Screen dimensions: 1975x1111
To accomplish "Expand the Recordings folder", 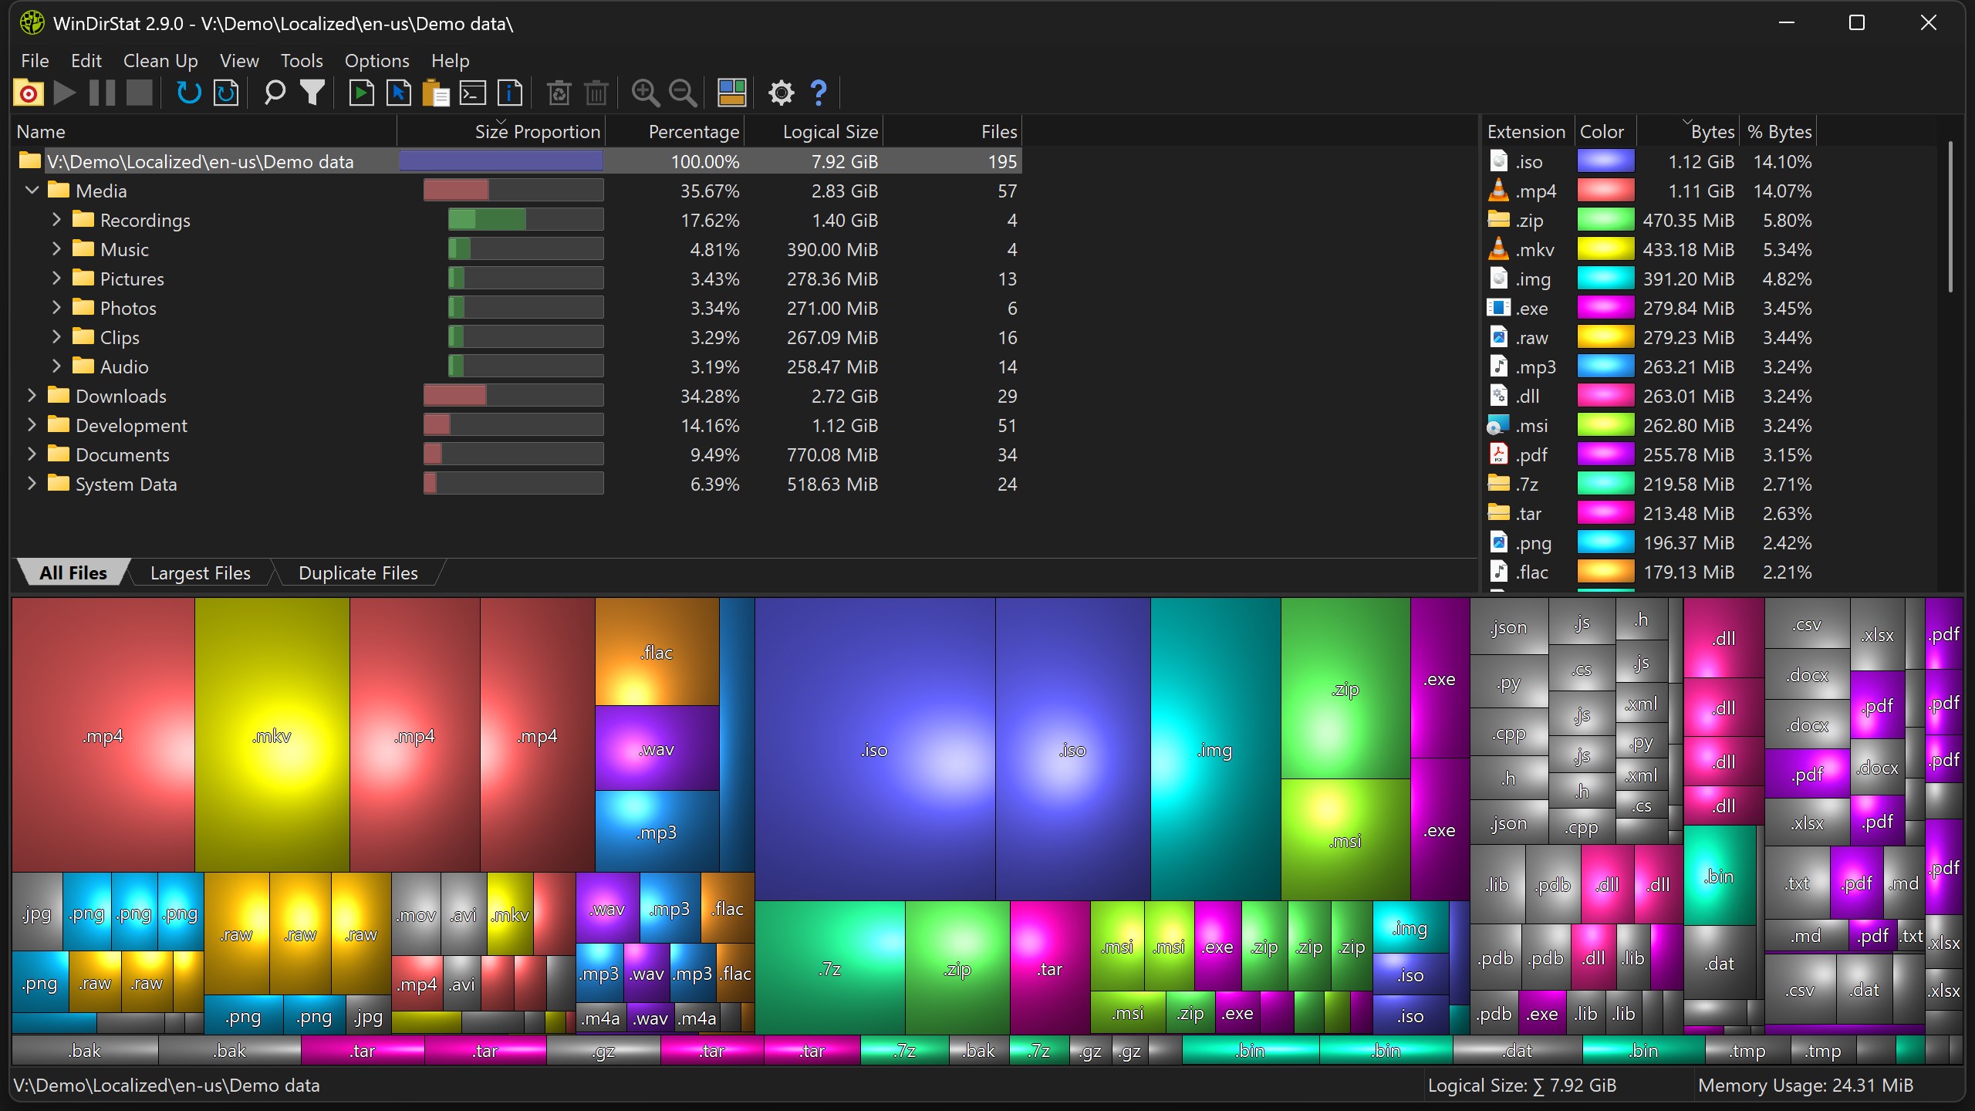I will (x=56, y=219).
